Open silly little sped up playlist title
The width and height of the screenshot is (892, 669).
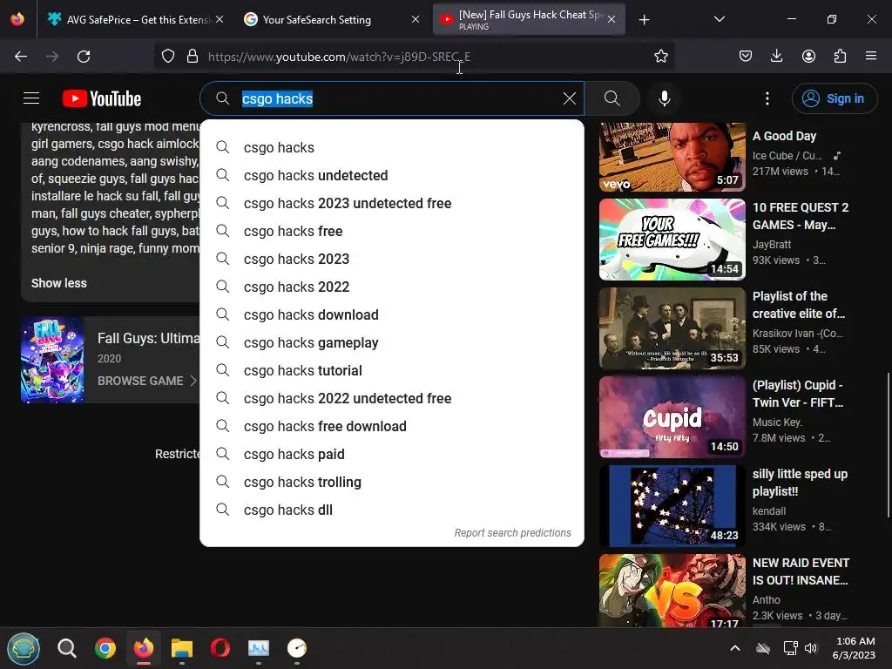click(x=800, y=483)
